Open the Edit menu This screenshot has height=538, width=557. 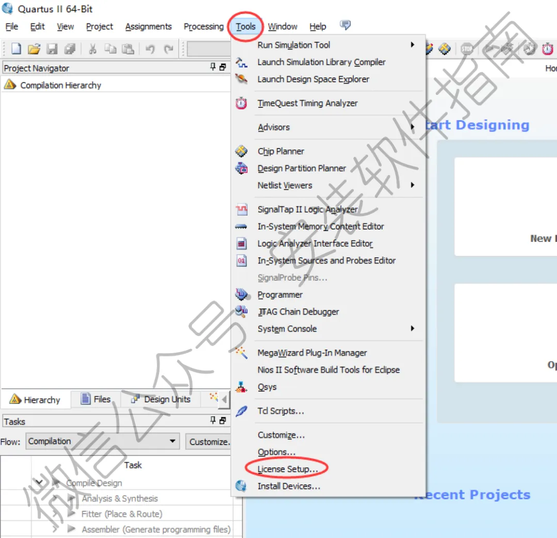click(x=37, y=27)
